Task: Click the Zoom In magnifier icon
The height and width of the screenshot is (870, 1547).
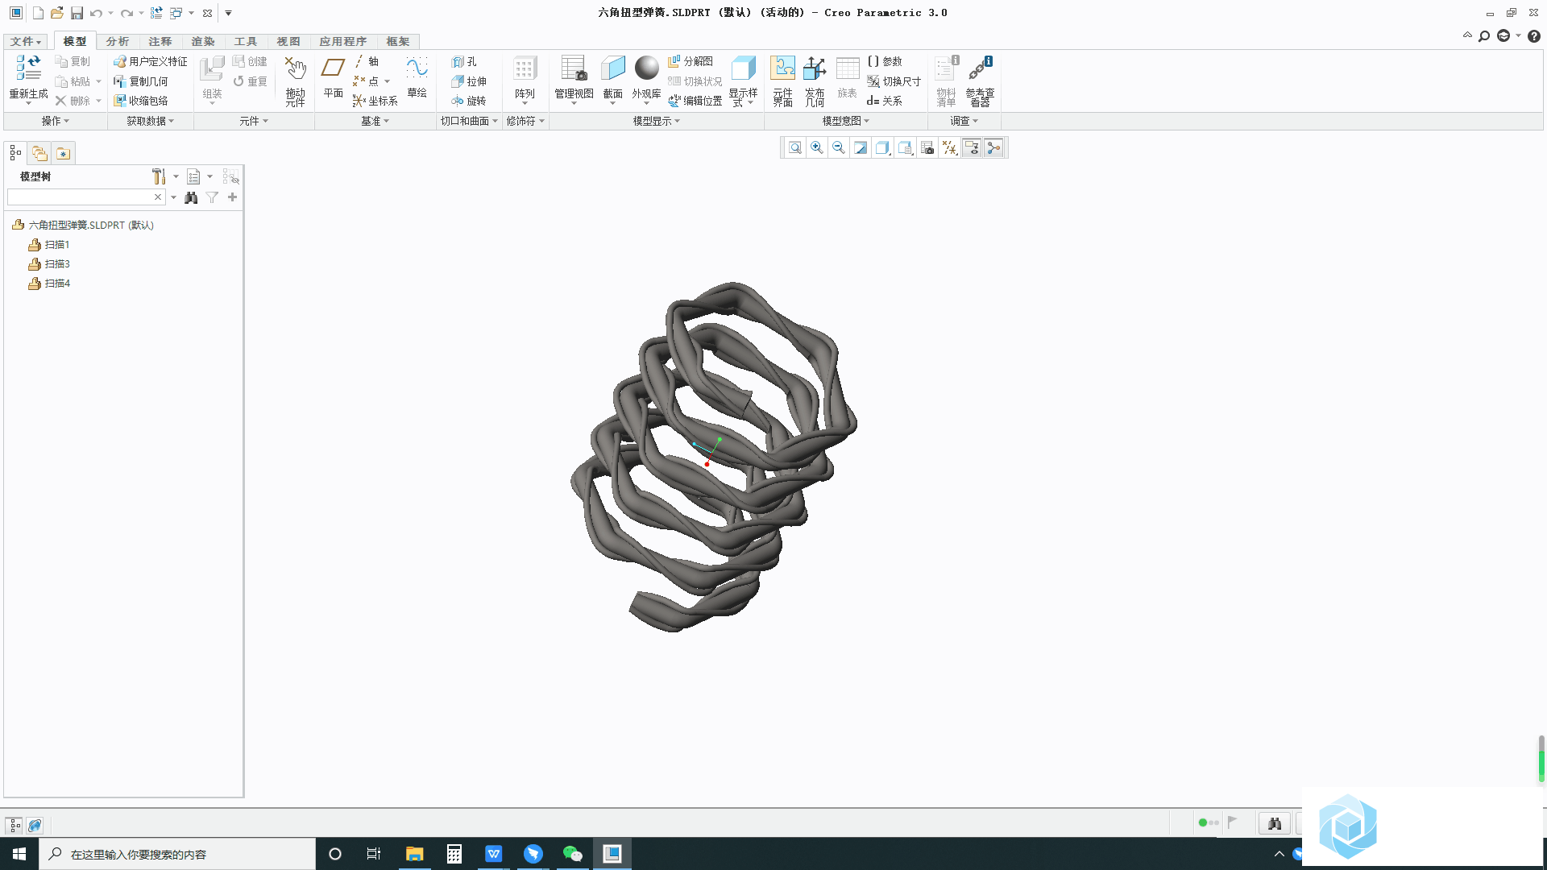Action: click(x=817, y=147)
